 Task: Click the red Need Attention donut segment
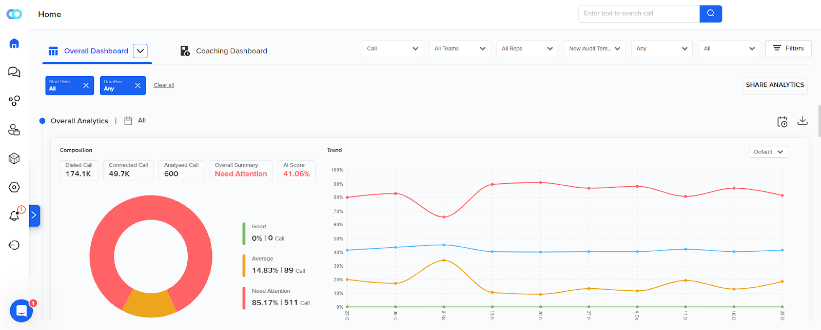151,207
